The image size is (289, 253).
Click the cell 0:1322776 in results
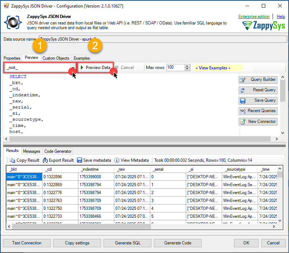pos(60,193)
